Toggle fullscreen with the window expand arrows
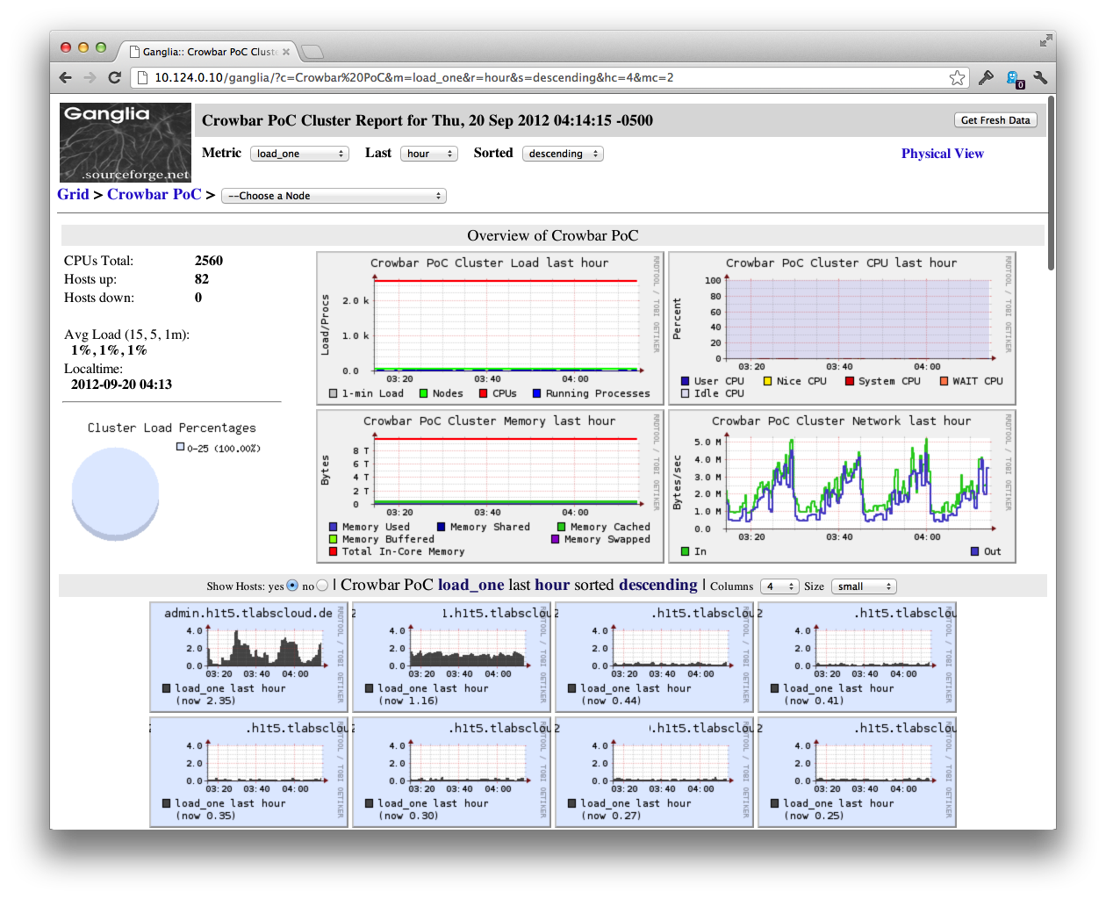The height and width of the screenshot is (899, 1106). click(x=1045, y=40)
